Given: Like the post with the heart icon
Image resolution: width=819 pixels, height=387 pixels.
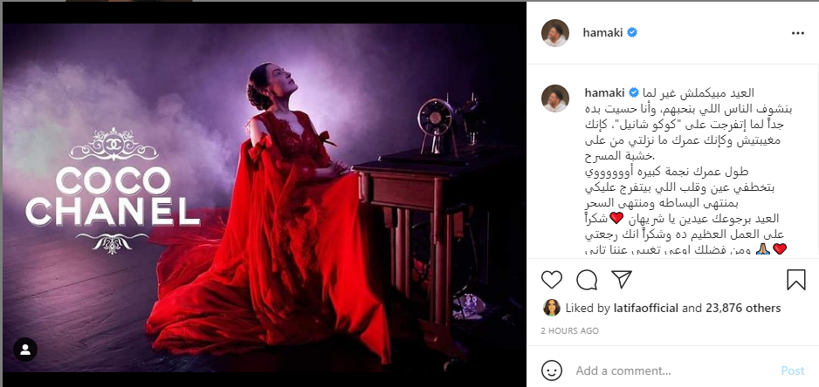Looking at the screenshot, I should coord(551,280).
